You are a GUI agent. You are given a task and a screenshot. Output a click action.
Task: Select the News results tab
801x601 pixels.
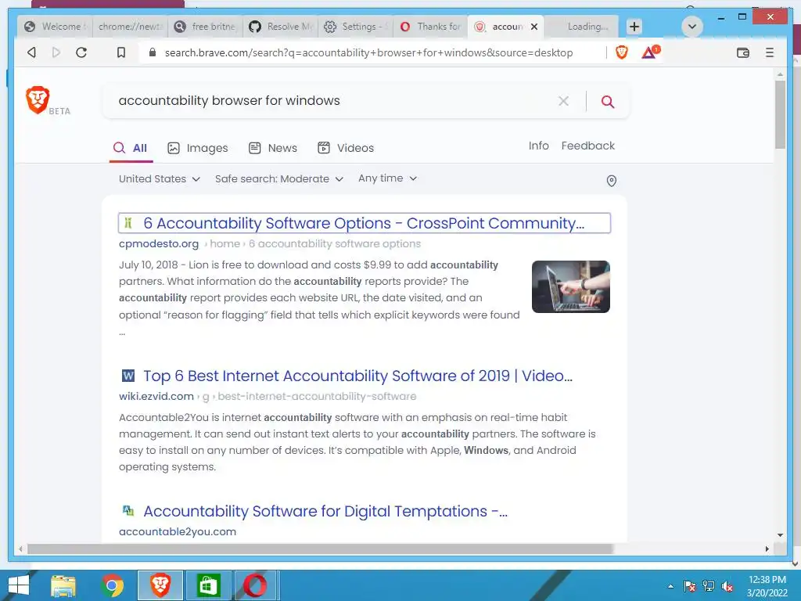[273, 148]
